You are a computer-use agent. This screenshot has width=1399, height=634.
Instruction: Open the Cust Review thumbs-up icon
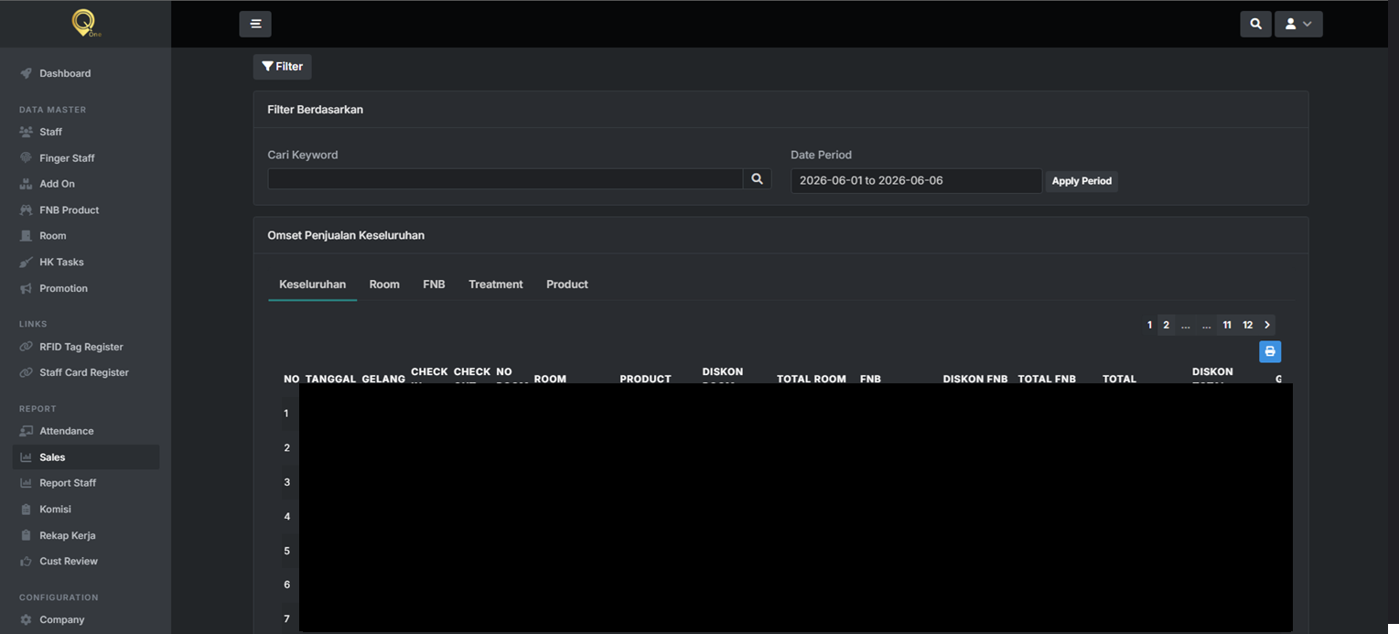(x=26, y=562)
